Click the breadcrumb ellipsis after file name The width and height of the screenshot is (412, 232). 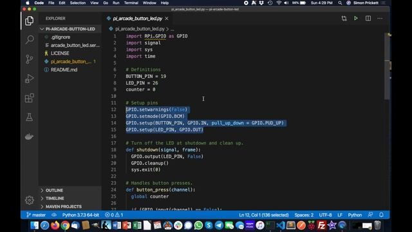pyautogui.click(x=172, y=29)
